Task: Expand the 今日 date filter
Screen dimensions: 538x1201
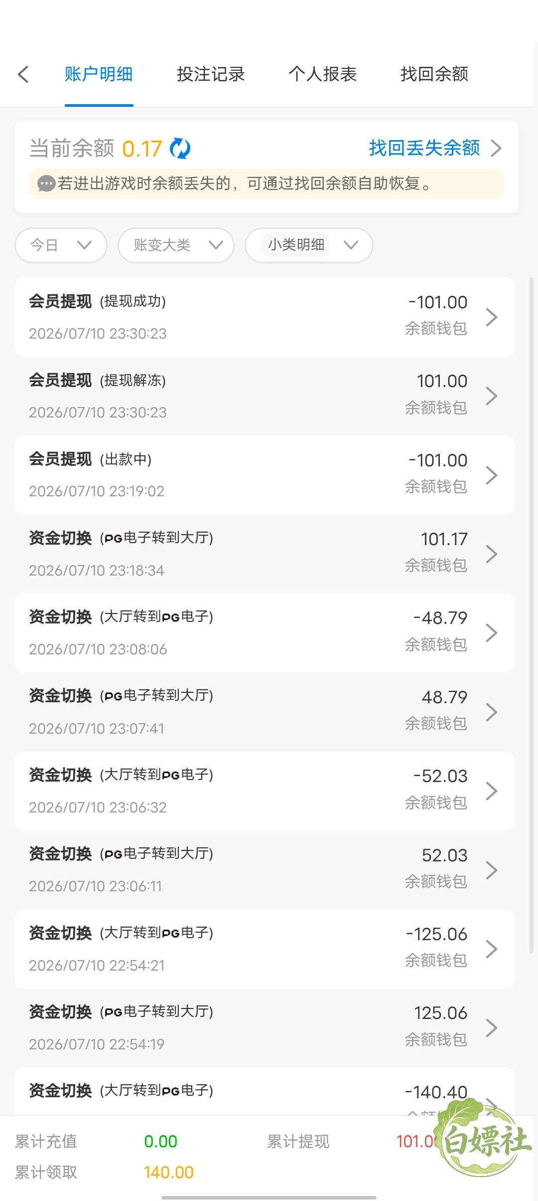Action: tap(61, 245)
